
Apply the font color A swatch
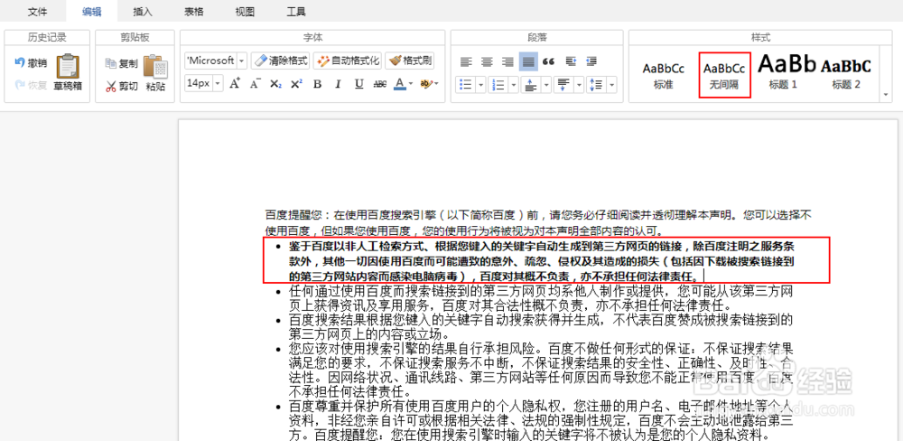click(400, 83)
